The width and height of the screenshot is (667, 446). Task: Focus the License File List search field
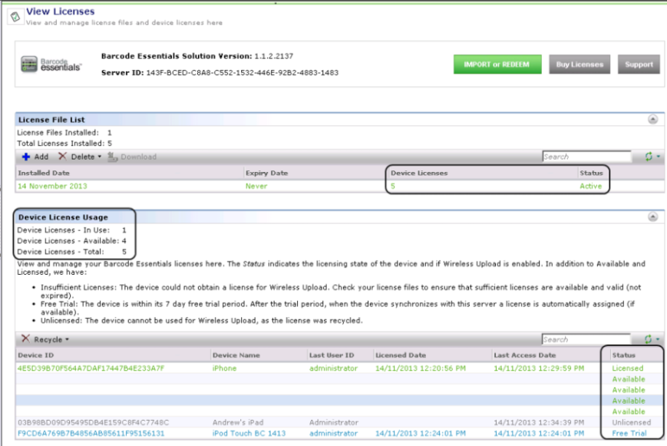586,157
